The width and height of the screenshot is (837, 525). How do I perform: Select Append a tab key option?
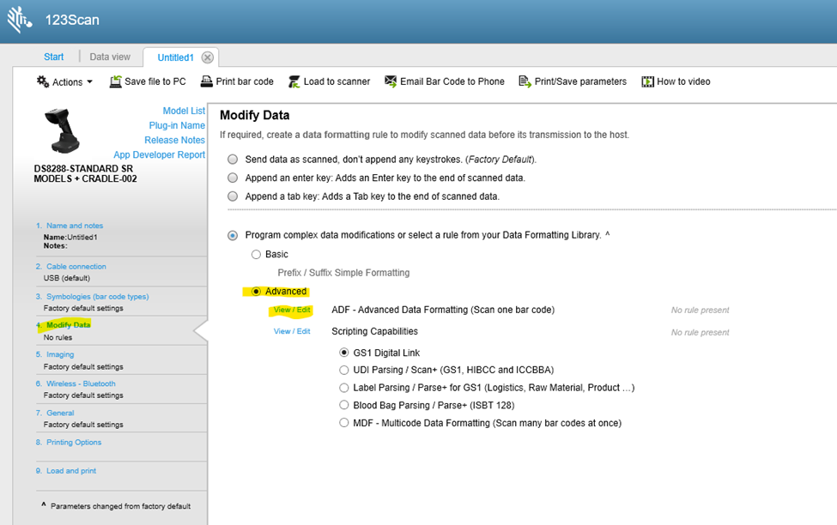point(233,196)
